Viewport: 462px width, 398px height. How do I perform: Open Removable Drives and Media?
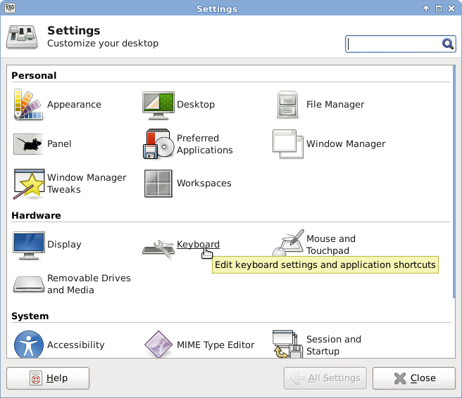[29, 284]
